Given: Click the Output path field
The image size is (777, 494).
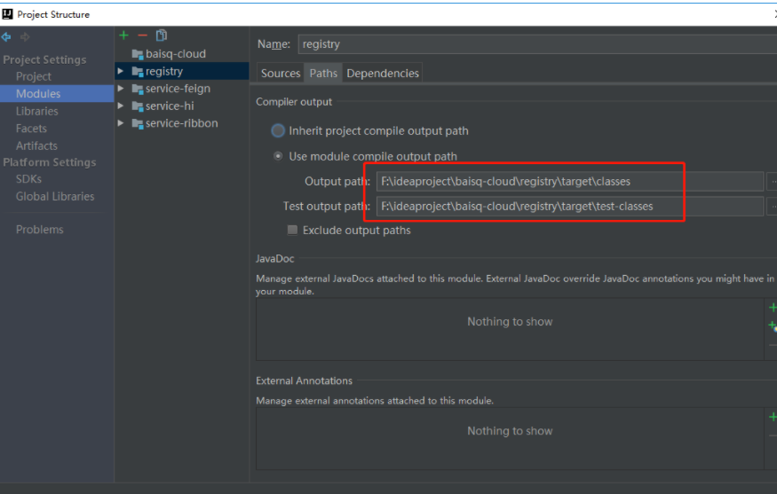Looking at the screenshot, I should click(x=570, y=181).
